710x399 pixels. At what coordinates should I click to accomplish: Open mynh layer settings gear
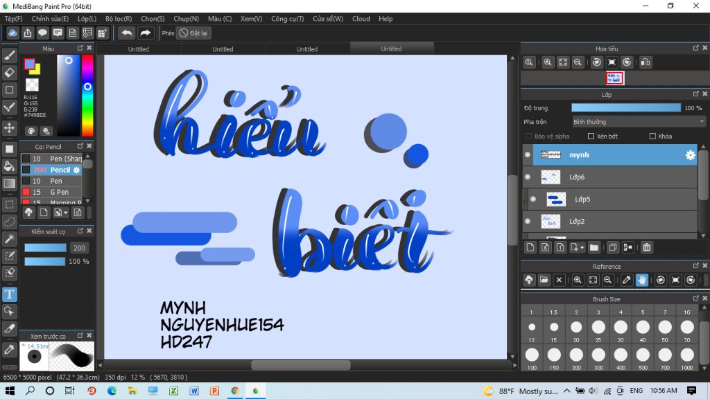coord(690,155)
